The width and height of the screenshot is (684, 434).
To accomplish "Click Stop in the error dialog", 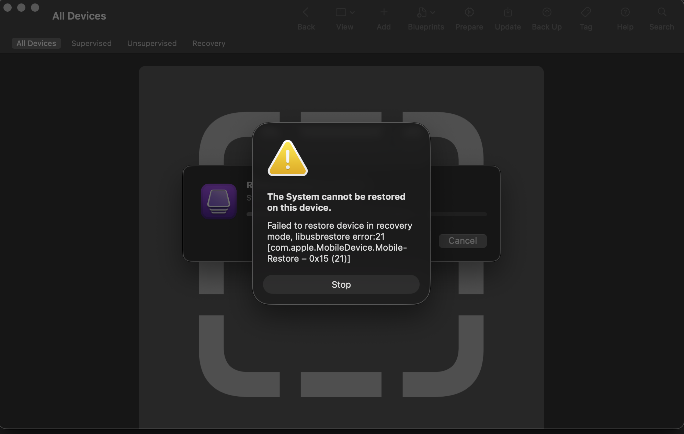I will [x=341, y=284].
